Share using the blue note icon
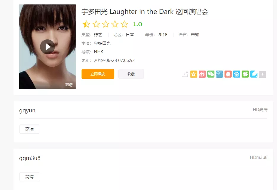This screenshot has height=190, width=277. 254,74
